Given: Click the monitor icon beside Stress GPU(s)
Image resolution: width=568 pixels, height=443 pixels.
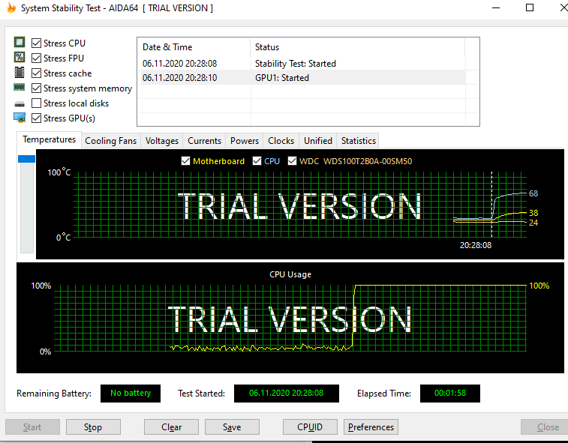Looking at the screenshot, I should point(20,118).
